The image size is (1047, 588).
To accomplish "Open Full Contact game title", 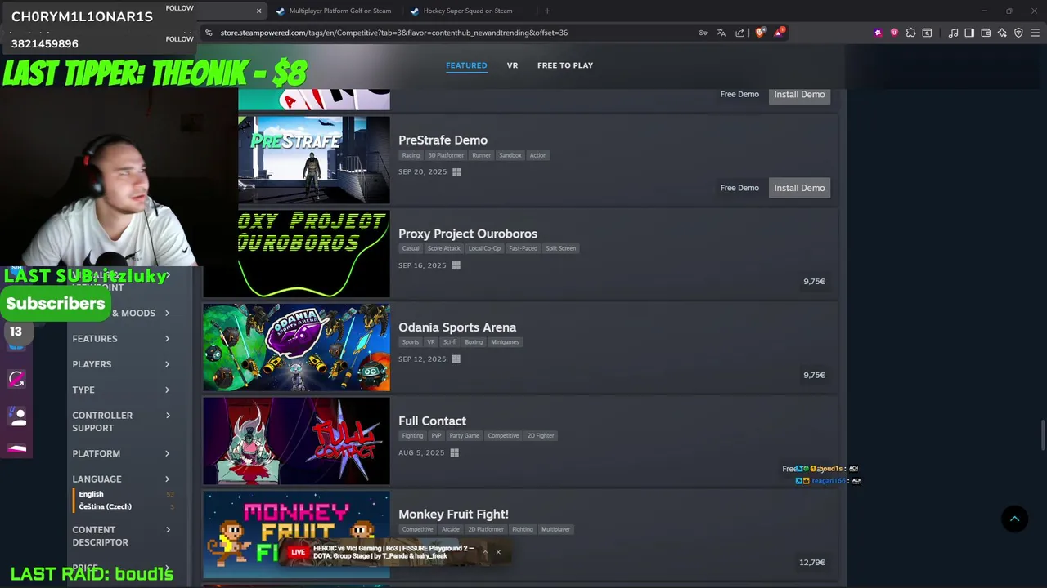I will [x=432, y=421].
